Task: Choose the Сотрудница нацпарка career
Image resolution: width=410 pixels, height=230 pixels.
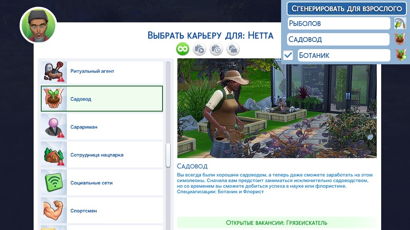Action: click(102, 155)
